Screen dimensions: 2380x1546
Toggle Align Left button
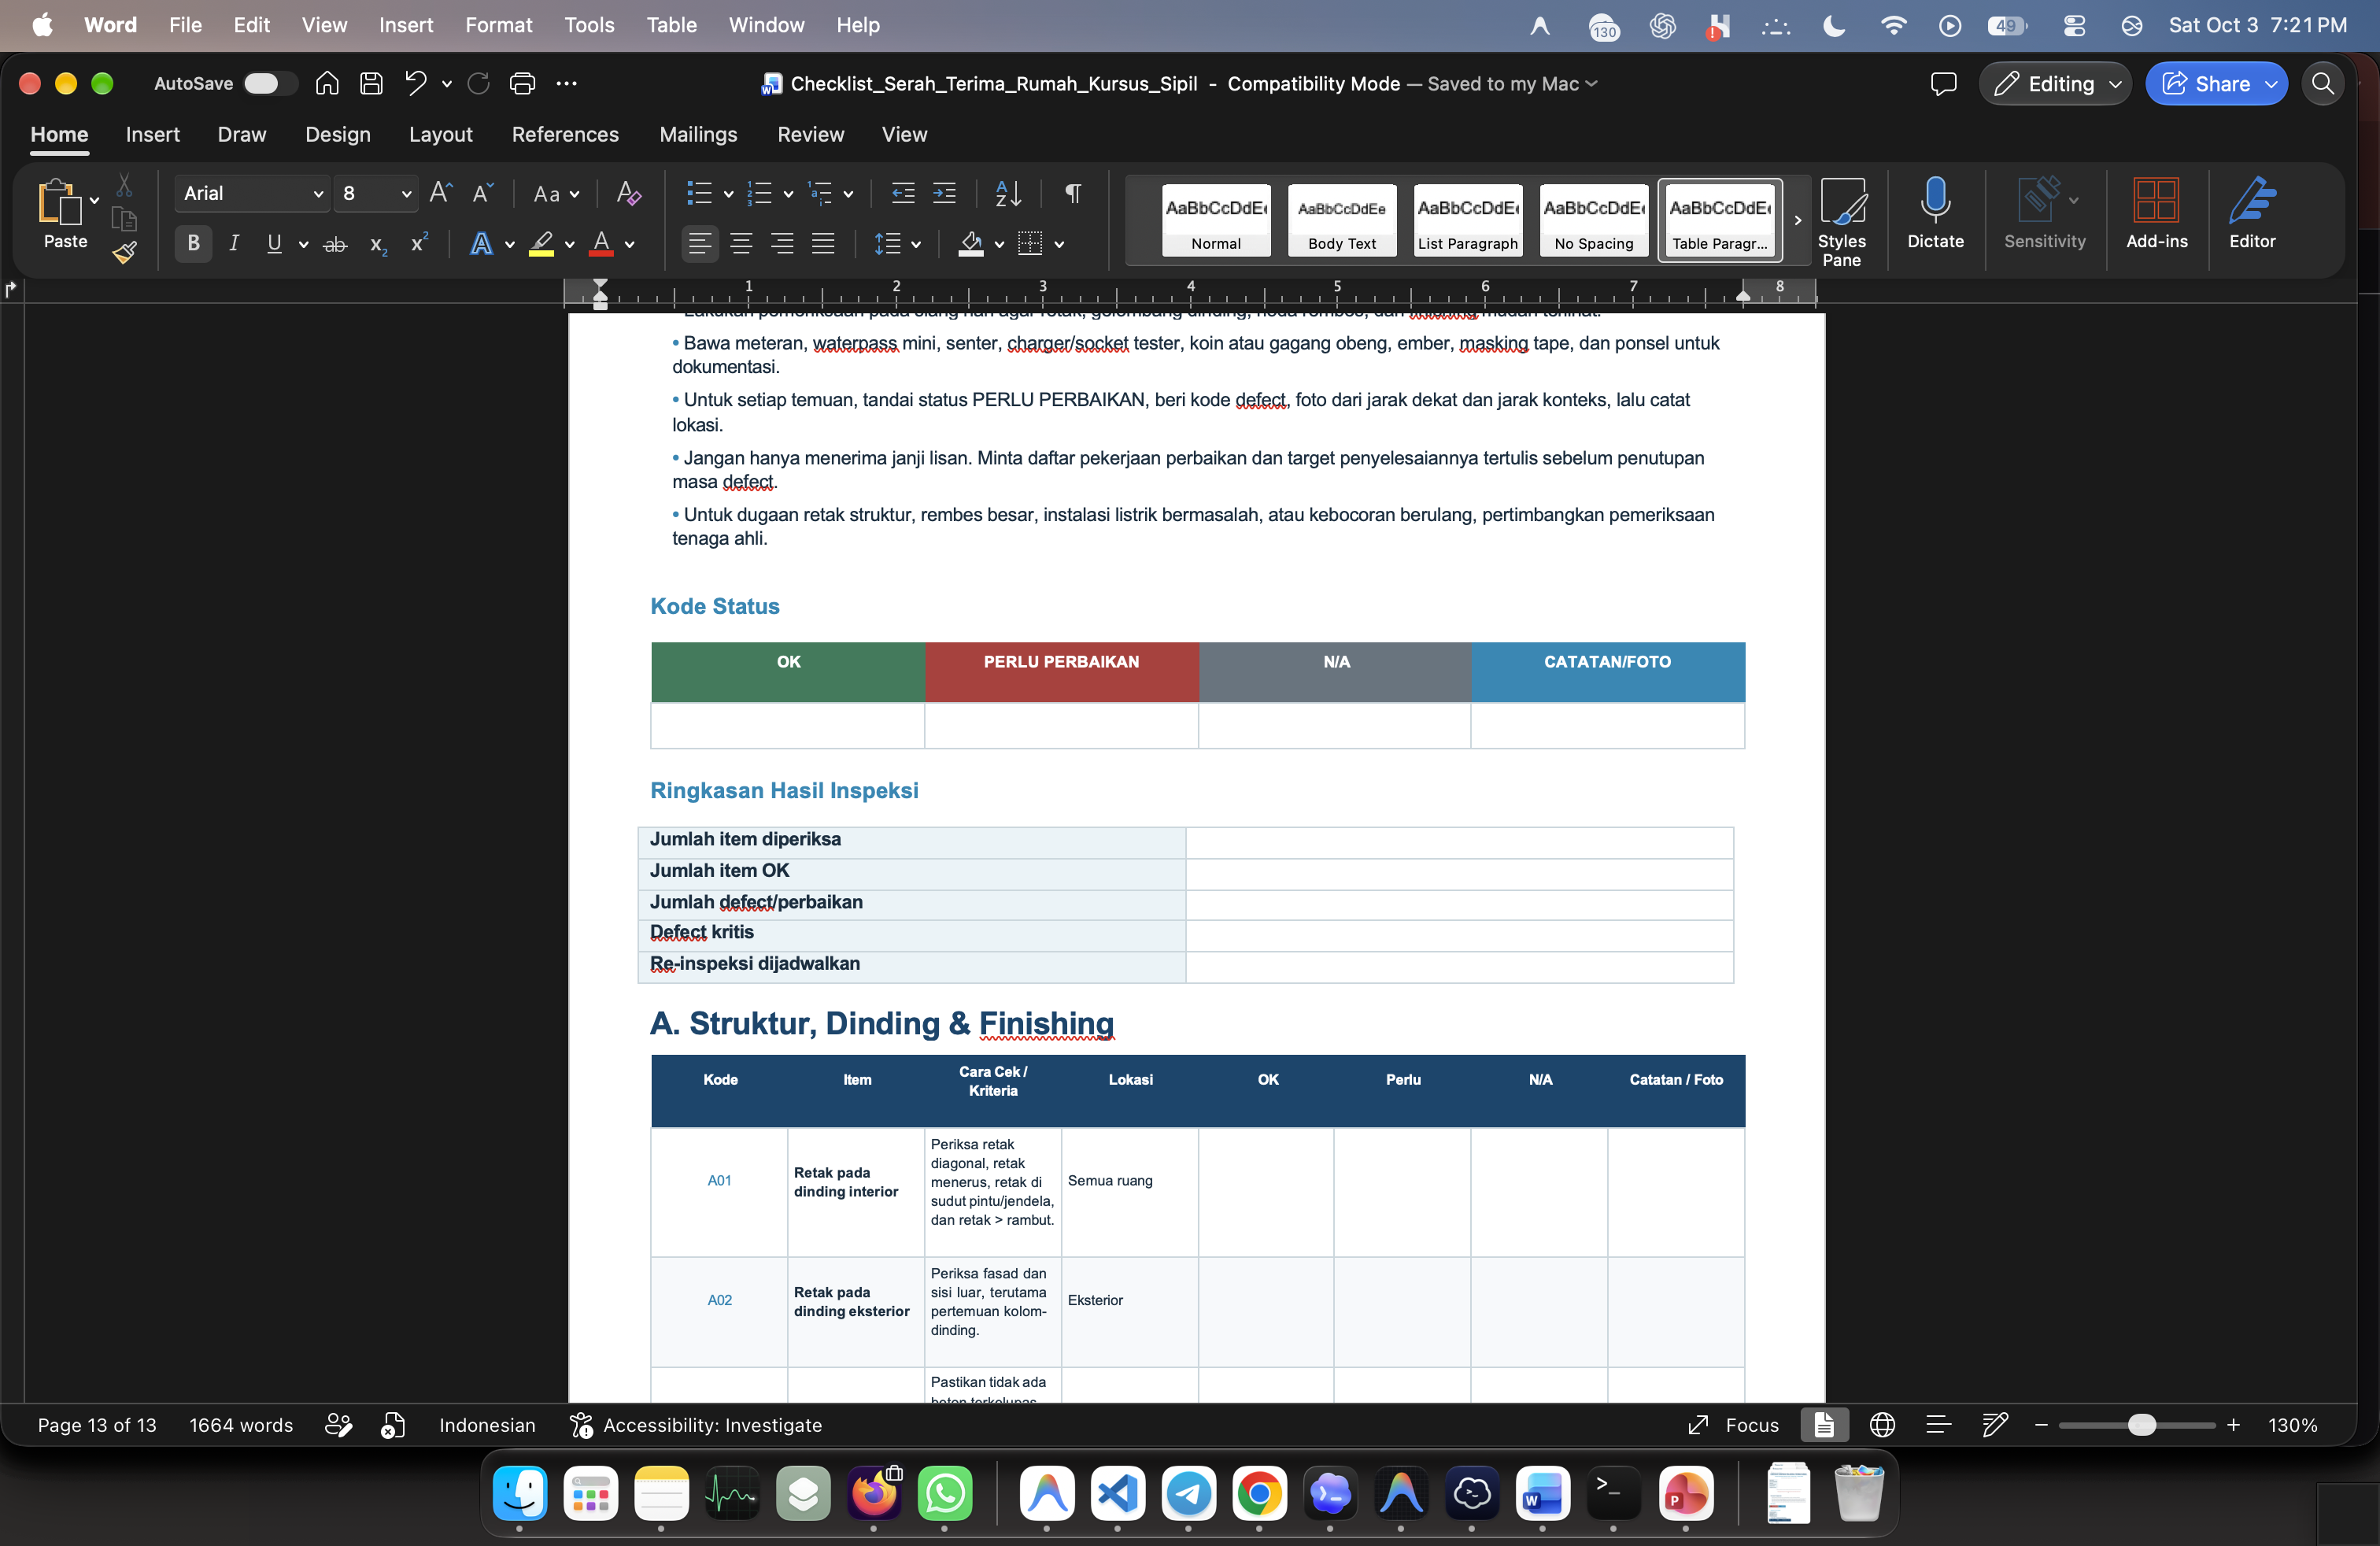pyautogui.click(x=699, y=243)
